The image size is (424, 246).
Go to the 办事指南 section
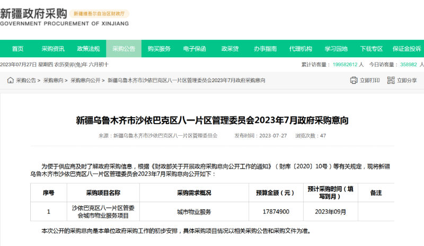point(265,49)
